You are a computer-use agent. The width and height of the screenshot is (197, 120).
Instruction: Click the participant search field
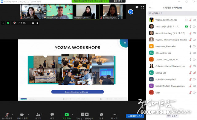pyautogui.click(x=172, y=13)
